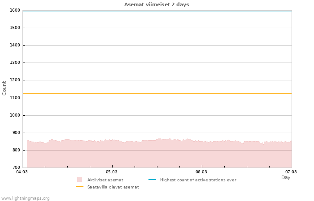Click the 700 y-axis value label

coord(16,168)
